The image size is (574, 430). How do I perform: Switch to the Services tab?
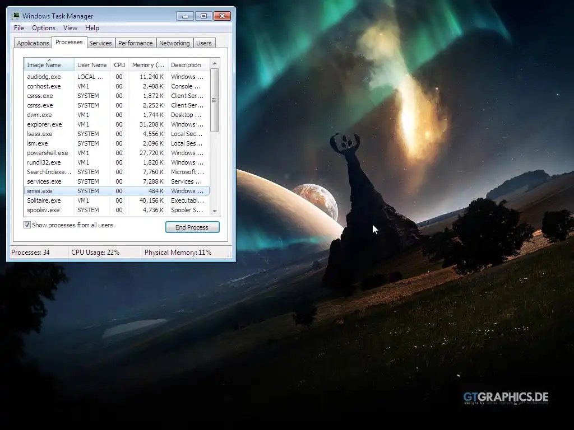(100, 43)
